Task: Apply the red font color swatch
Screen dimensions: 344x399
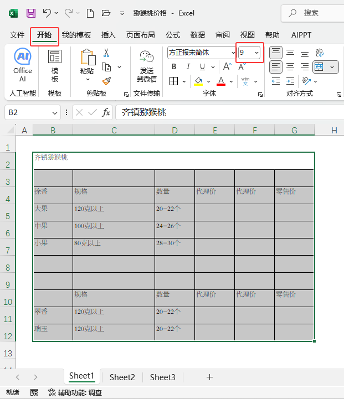Action: tap(221, 81)
